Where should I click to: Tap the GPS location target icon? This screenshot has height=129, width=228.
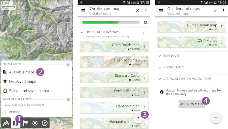point(35,123)
